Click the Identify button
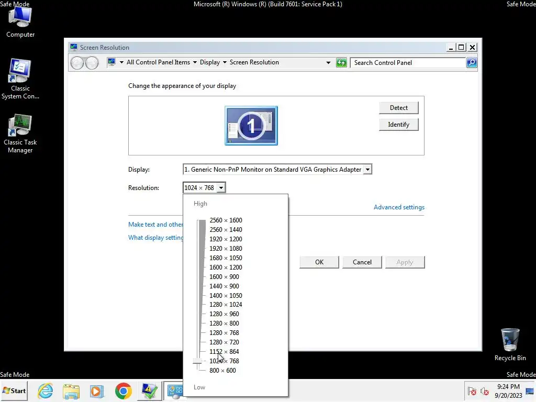 [398, 125]
